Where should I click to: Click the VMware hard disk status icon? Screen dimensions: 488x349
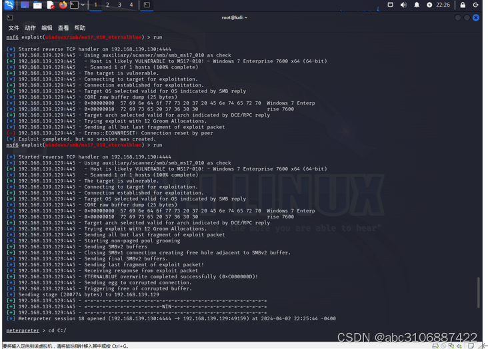(435, 346)
